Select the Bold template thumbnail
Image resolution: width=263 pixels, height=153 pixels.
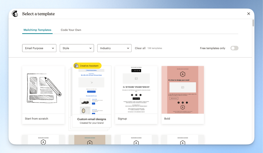click(x=183, y=90)
